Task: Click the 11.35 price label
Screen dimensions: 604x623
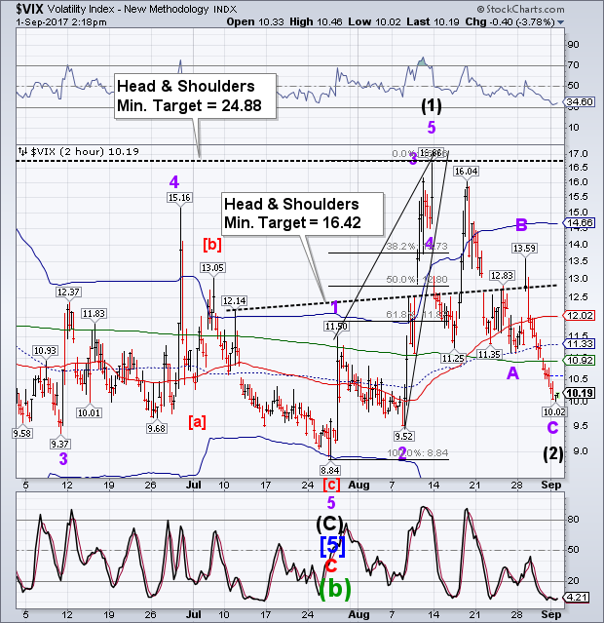Action: (x=489, y=355)
